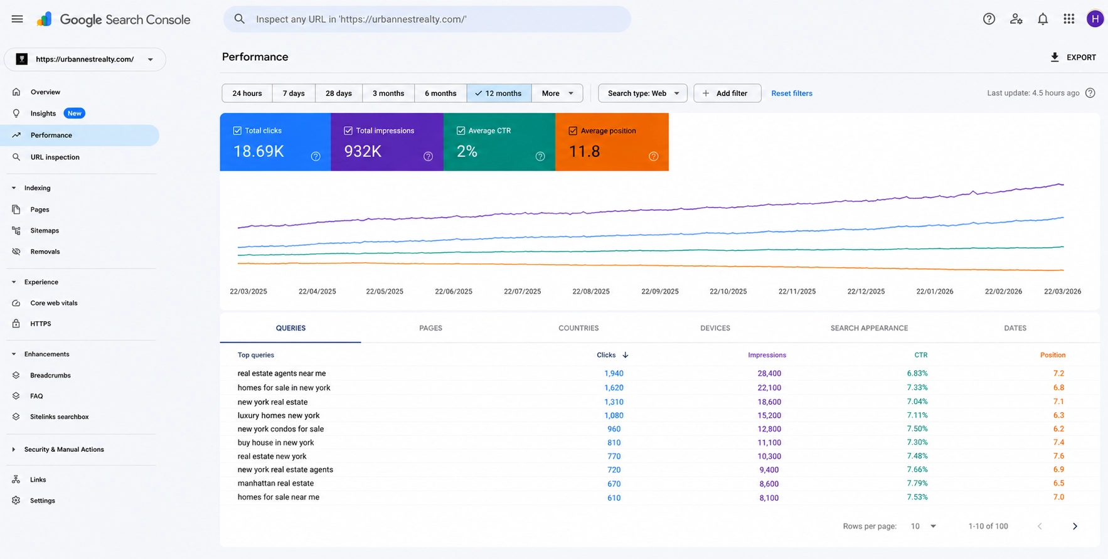Open the main hamburger menu
This screenshot has height=559, width=1108.
[17, 19]
